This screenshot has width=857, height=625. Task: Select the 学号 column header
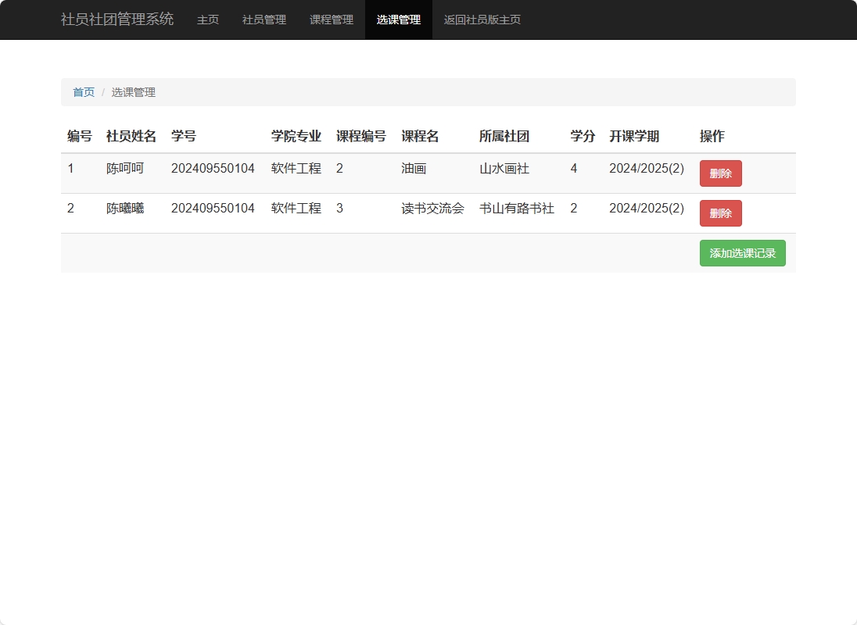pyautogui.click(x=184, y=135)
